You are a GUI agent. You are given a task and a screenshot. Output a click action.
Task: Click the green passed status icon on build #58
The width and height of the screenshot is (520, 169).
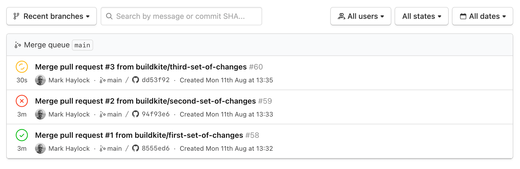point(22,135)
